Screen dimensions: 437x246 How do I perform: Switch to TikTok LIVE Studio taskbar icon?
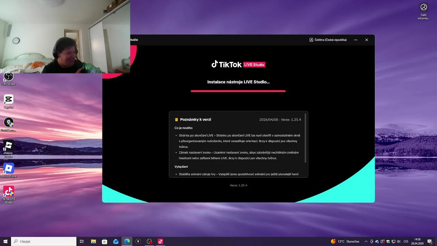(x=160, y=241)
